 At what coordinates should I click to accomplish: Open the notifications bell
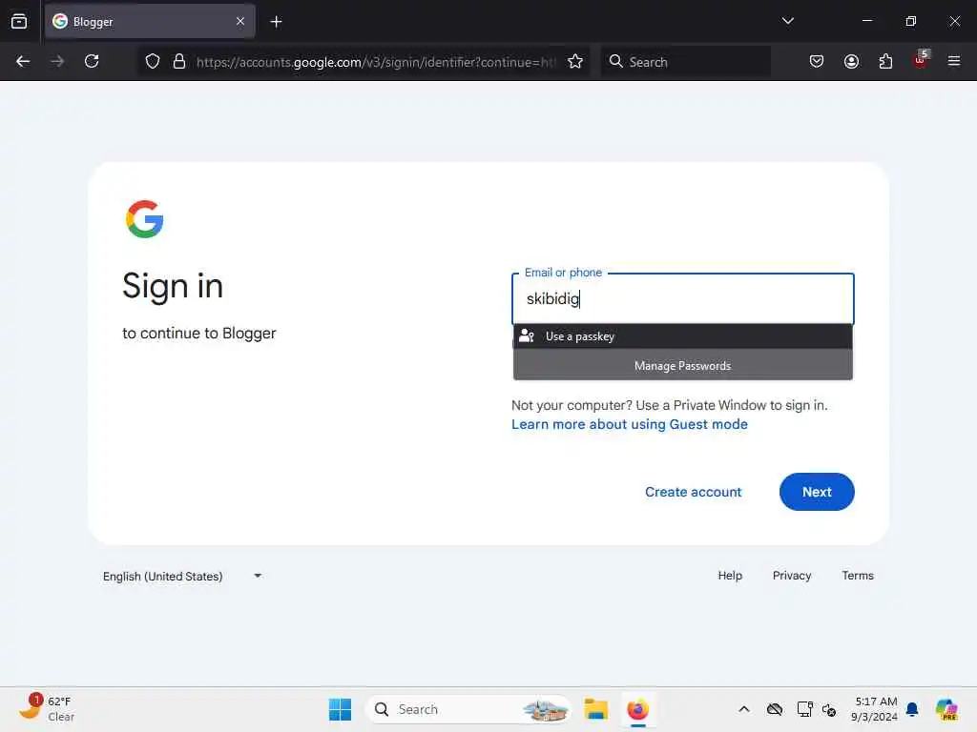coord(912,709)
